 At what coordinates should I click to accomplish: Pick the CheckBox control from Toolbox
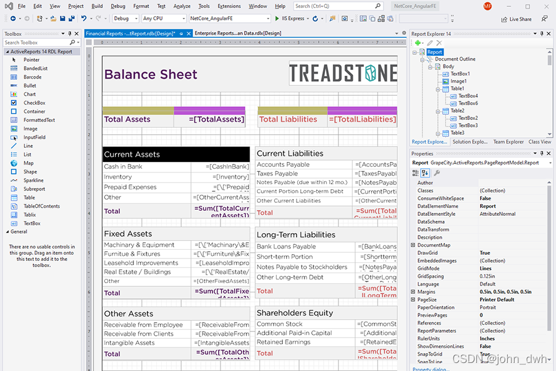34,103
